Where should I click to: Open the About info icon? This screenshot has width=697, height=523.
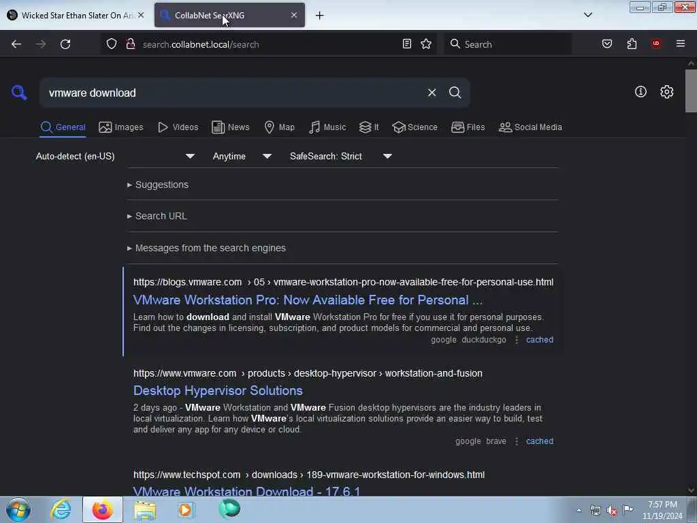tap(641, 92)
